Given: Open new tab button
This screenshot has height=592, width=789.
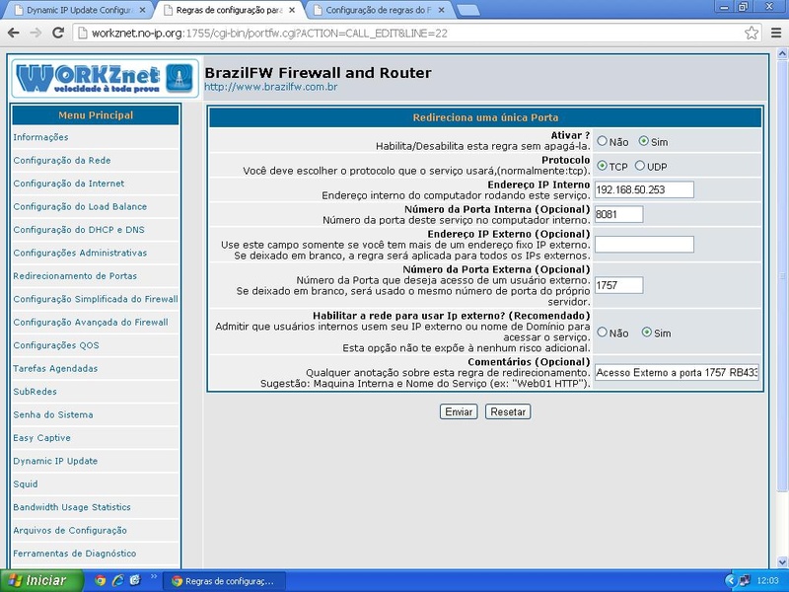Looking at the screenshot, I should 468,10.
